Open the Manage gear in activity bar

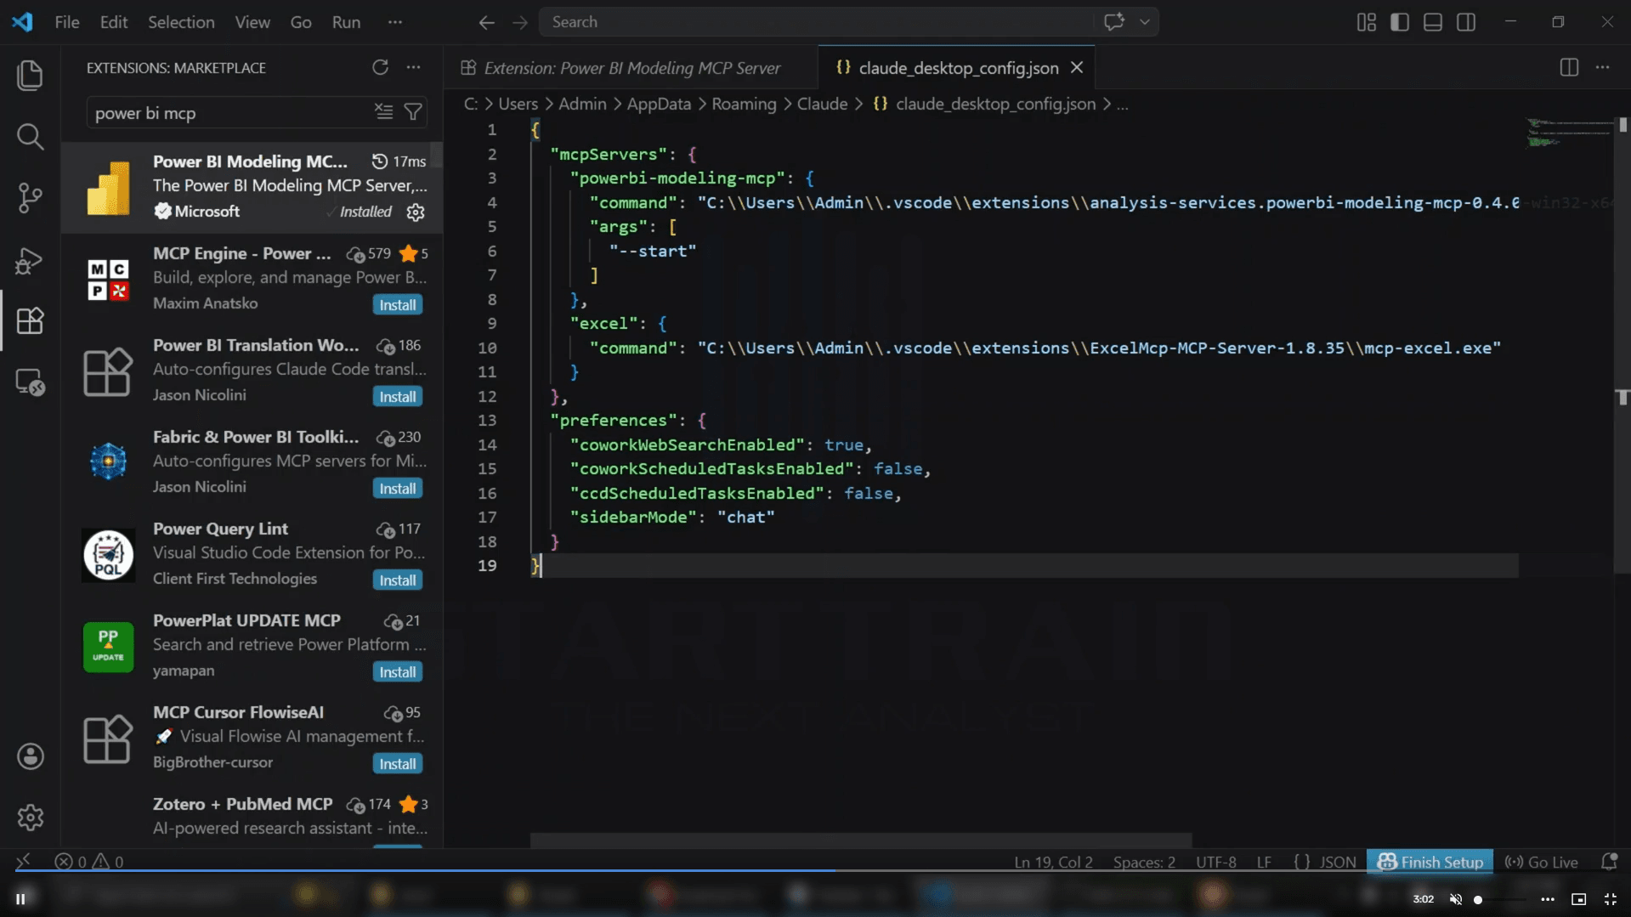30,818
